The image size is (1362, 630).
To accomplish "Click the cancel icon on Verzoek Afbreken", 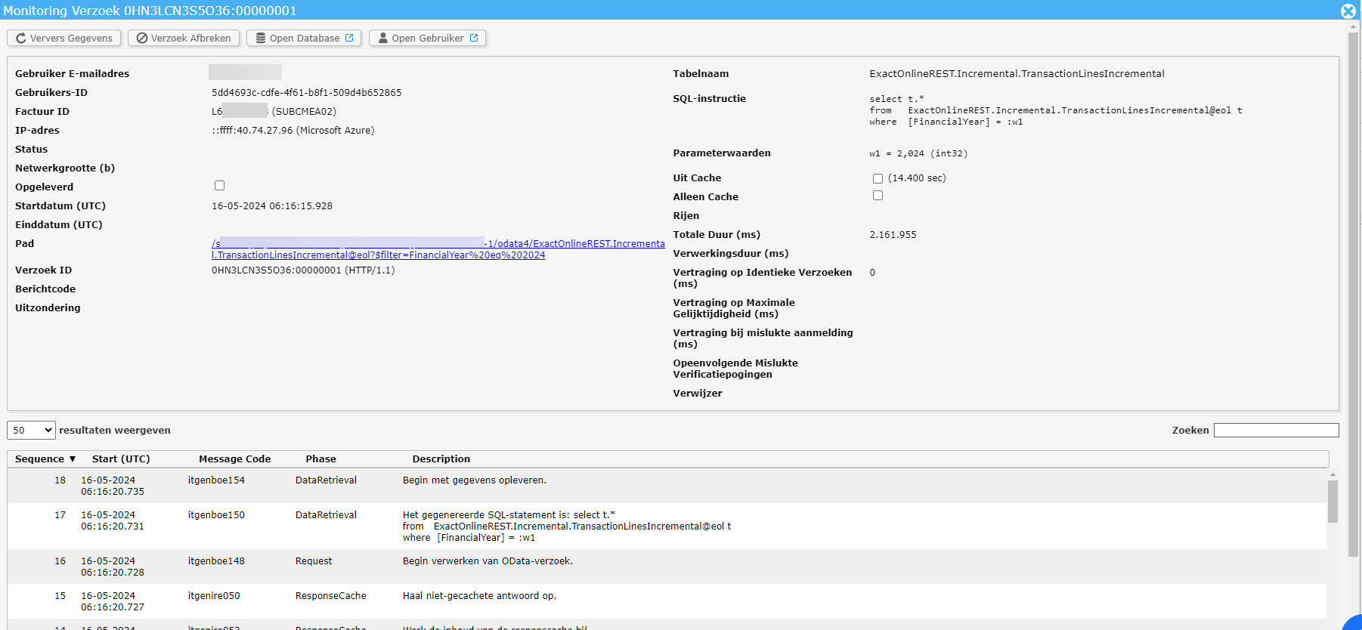I will (x=141, y=39).
